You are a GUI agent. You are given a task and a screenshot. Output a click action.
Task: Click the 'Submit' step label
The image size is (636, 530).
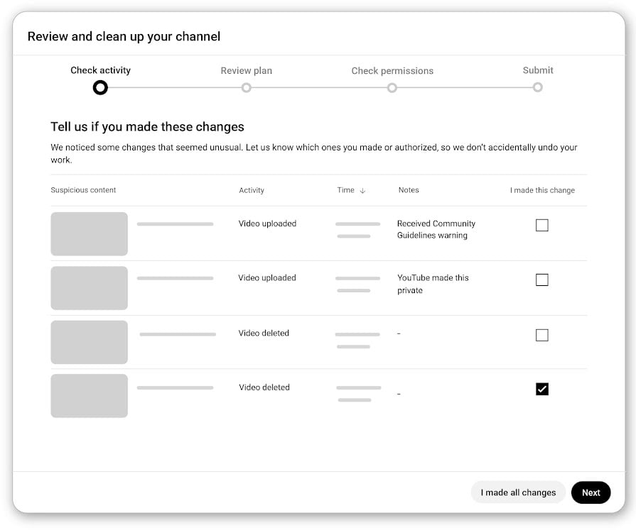(x=538, y=70)
